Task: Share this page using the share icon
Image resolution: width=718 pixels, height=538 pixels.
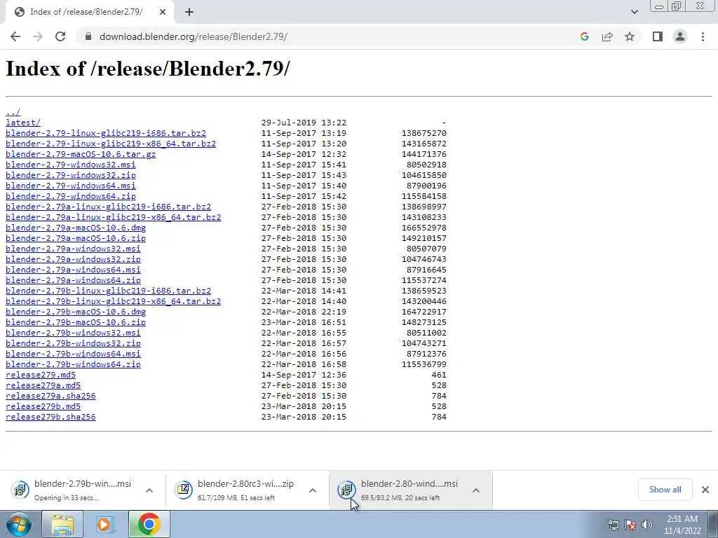Action: [607, 36]
